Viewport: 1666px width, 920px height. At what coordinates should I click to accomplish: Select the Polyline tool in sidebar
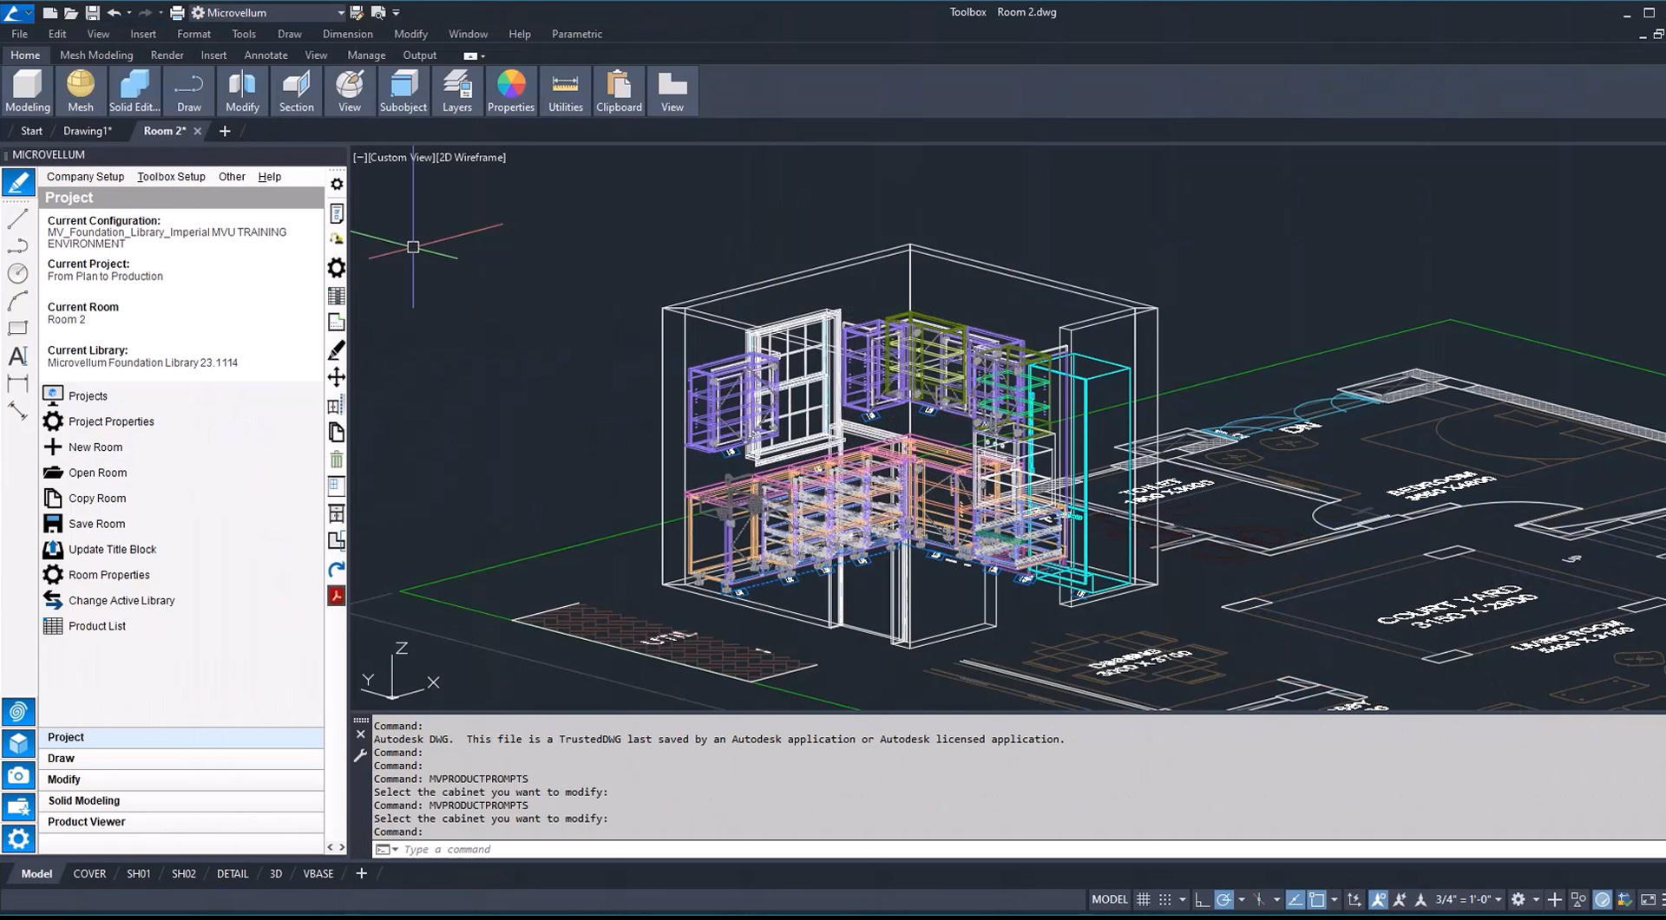pos(17,246)
